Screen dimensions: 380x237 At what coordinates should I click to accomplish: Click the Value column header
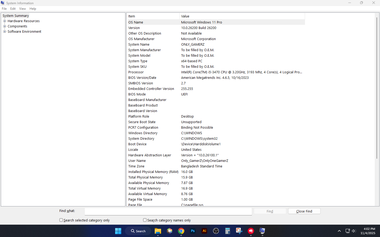point(242,16)
